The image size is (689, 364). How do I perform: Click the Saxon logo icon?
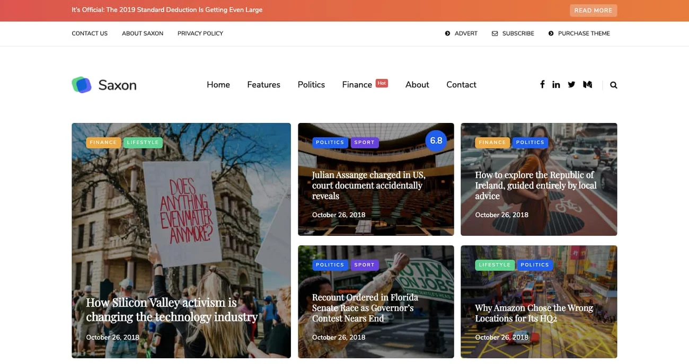[x=82, y=85]
